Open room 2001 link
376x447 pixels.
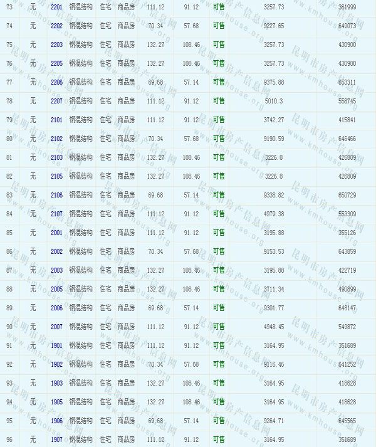(x=56, y=233)
